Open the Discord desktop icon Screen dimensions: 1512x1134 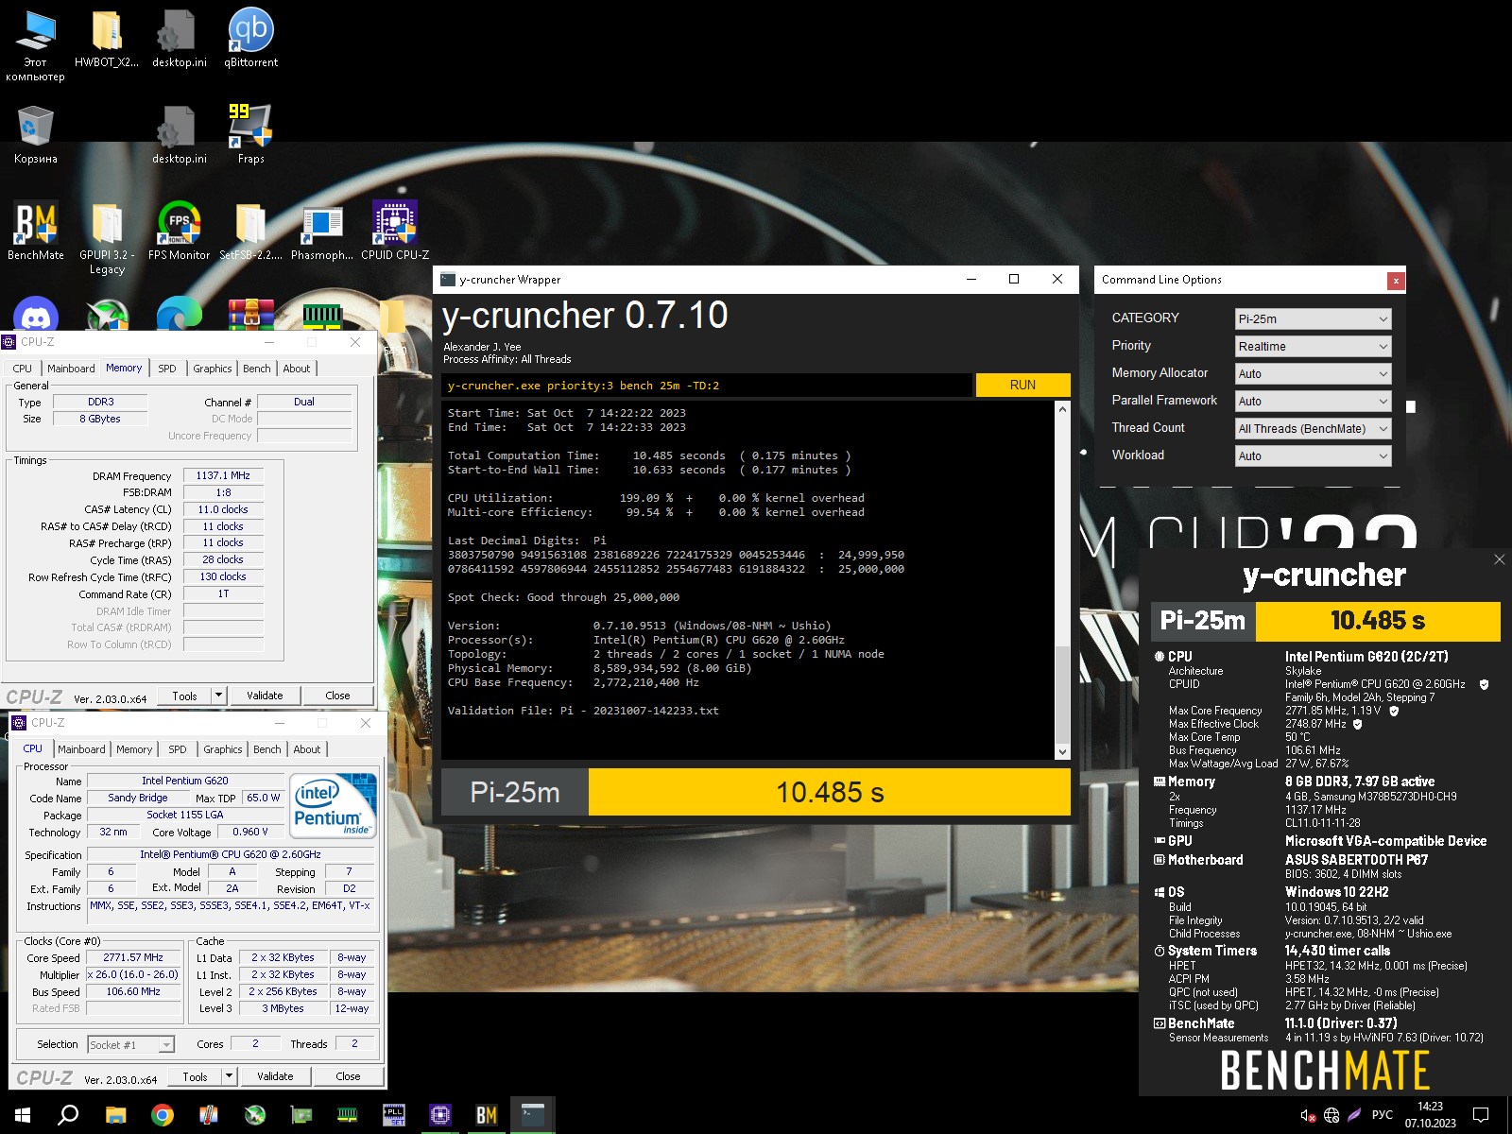(36, 315)
